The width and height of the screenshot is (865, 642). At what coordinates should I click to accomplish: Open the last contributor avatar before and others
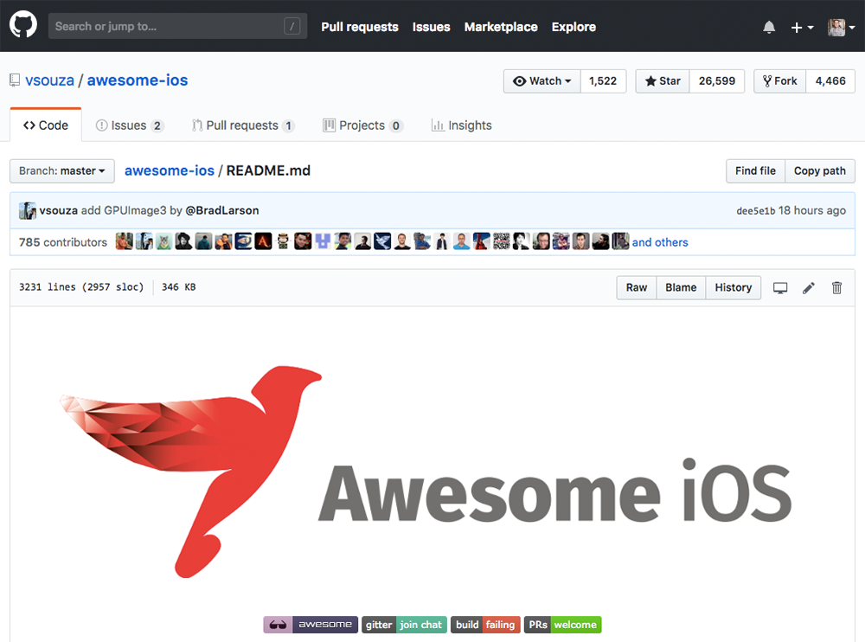click(620, 241)
